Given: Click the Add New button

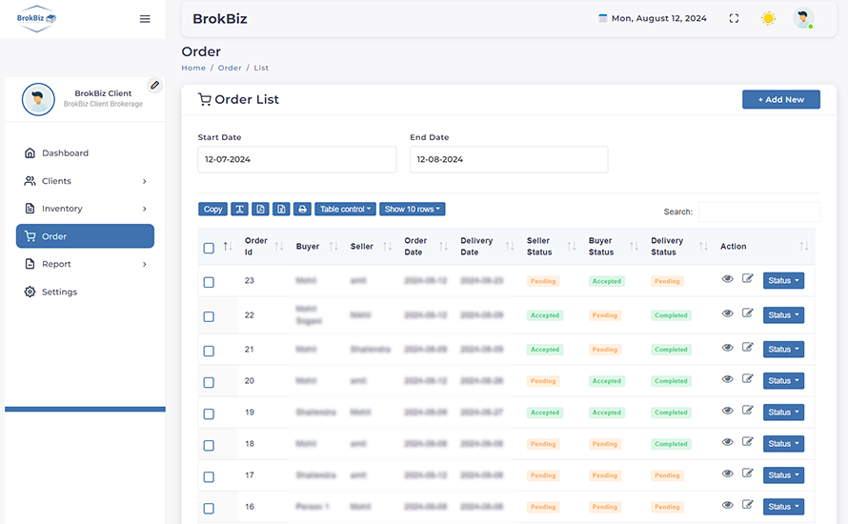Looking at the screenshot, I should (780, 100).
